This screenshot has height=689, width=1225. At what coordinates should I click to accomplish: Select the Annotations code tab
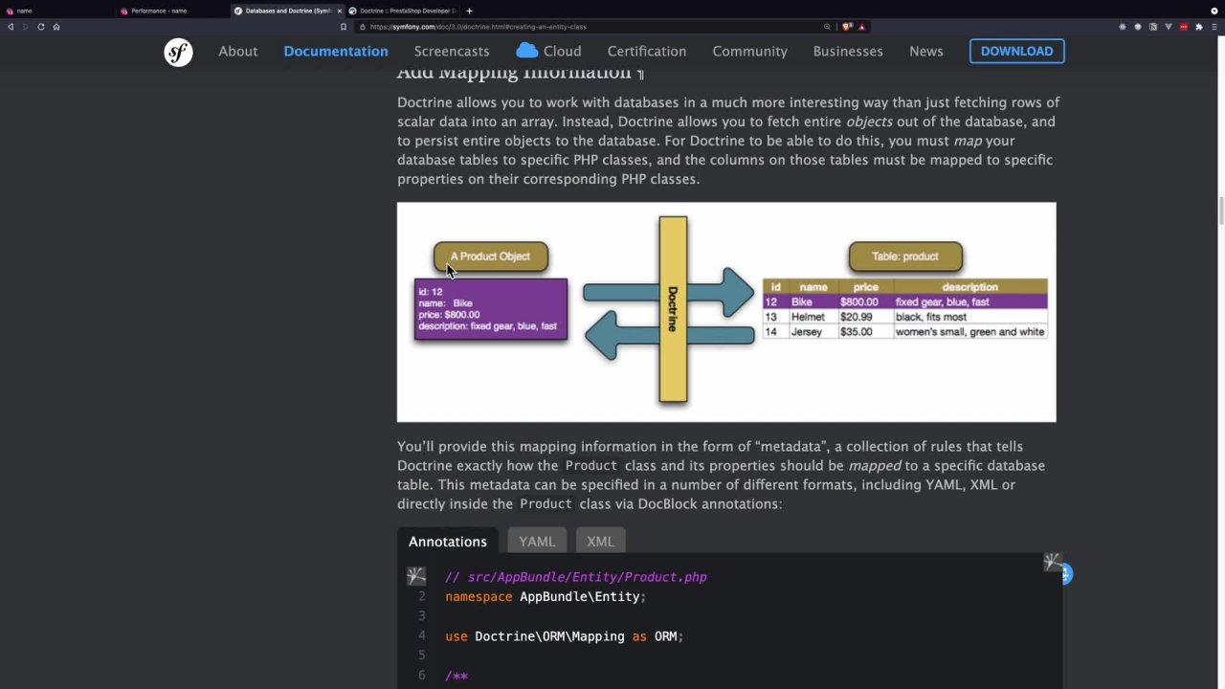447,542
